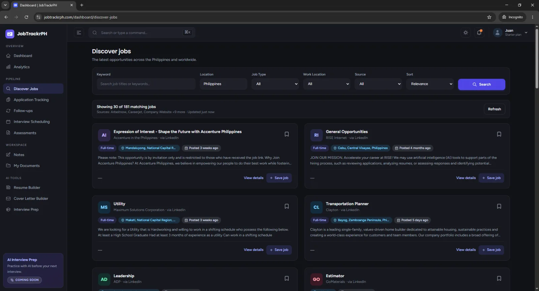Click the RI avatar for RISE Internet
This screenshot has height=291, width=539.
(316, 135)
